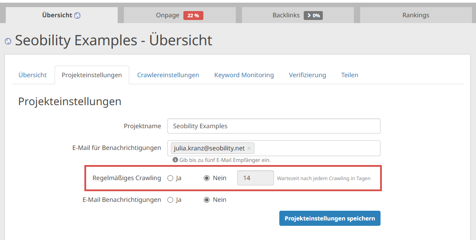Image resolution: width=476 pixels, height=240 pixels.
Task: Select the Projekteinstellungen sub-tab
Action: (x=91, y=75)
